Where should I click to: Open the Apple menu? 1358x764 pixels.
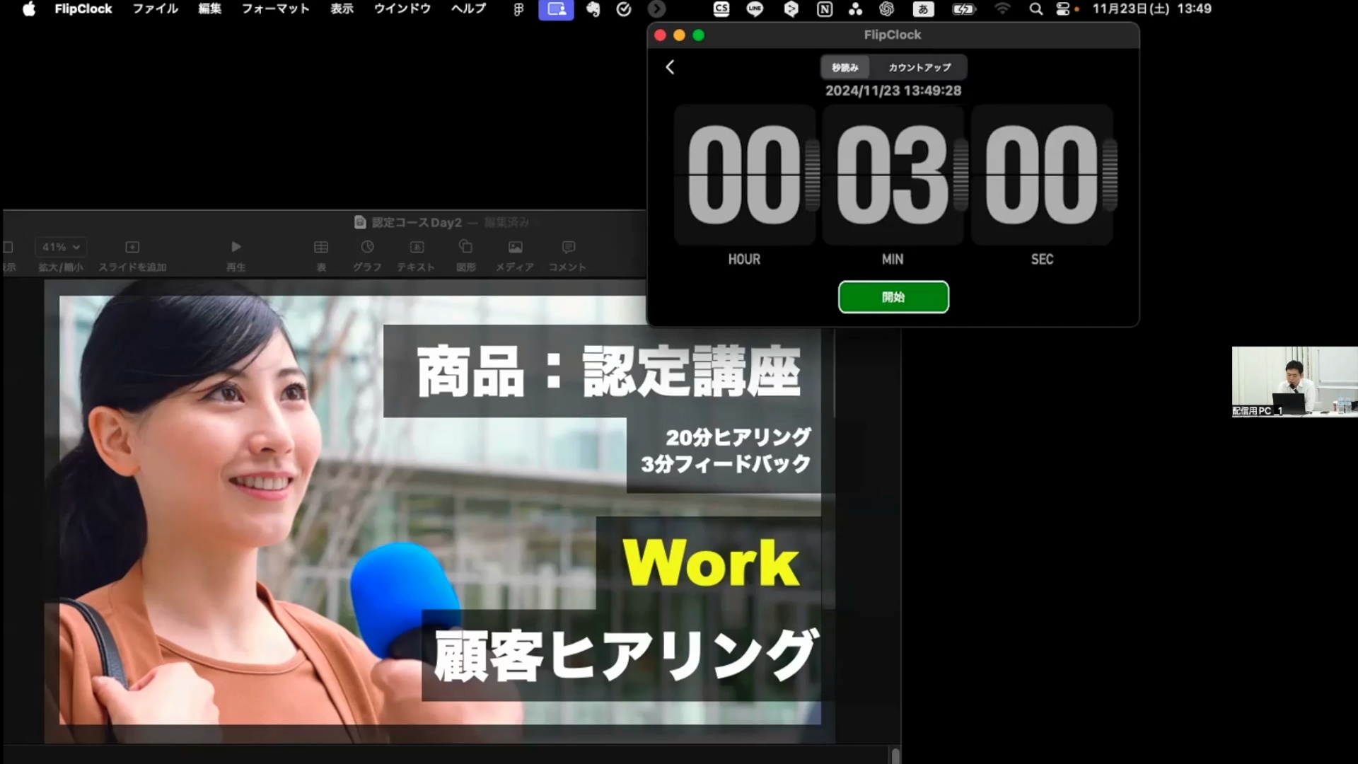(28, 9)
